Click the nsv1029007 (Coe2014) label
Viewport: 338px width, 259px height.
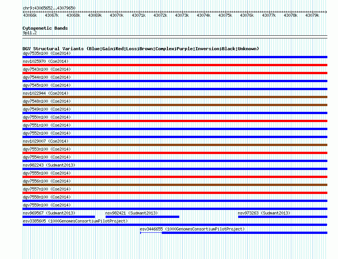pos(46,141)
